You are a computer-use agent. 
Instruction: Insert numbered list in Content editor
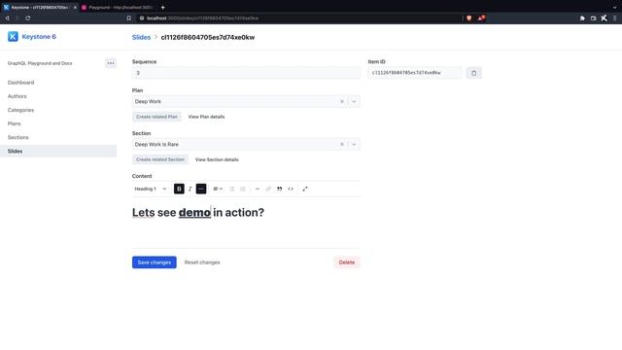(x=243, y=189)
